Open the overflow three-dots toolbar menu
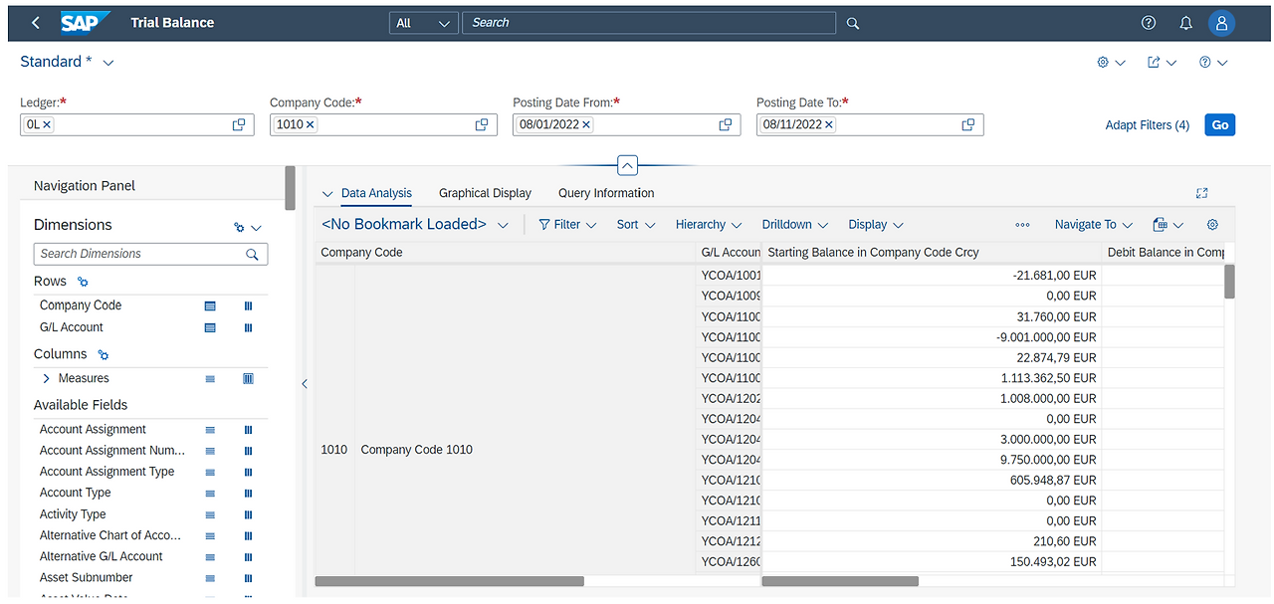 tap(1022, 225)
